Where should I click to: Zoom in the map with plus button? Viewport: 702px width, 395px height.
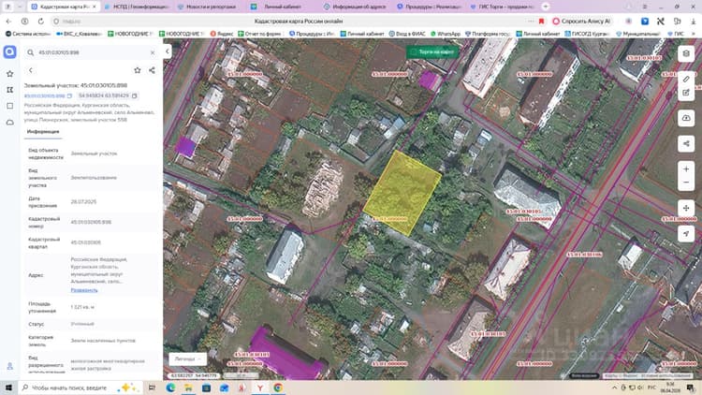pos(686,168)
